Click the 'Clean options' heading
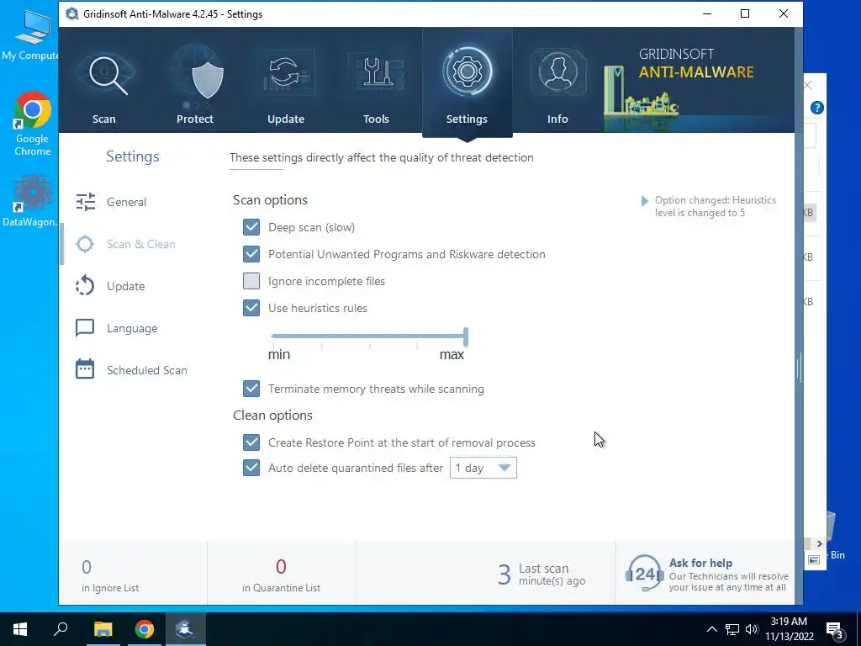The image size is (861, 646). 273,416
